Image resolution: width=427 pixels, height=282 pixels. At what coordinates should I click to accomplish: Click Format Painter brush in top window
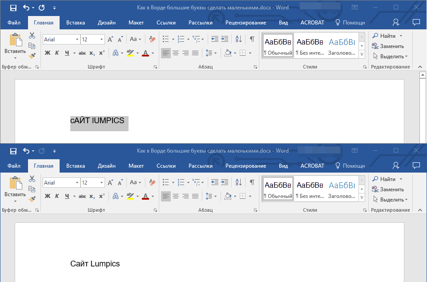pyautogui.click(x=32, y=56)
